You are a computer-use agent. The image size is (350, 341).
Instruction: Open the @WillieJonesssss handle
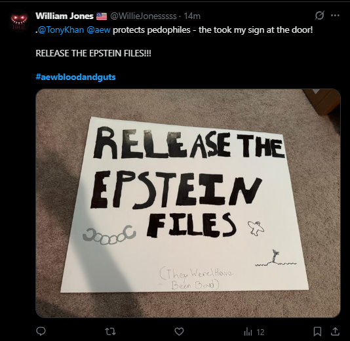[144, 16]
